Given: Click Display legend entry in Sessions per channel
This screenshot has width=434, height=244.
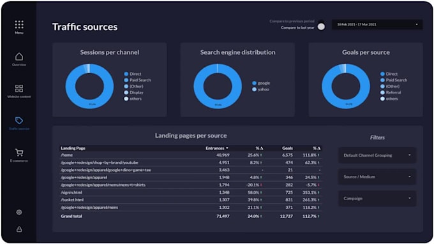Looking at the screenshot, I should click(x=133, y=92).
